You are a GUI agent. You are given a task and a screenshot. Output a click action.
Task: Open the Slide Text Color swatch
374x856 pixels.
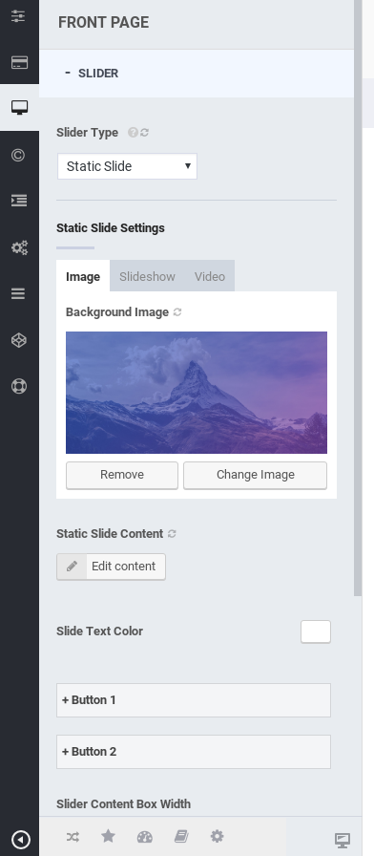pyautogui.click(x=316, y=631)
